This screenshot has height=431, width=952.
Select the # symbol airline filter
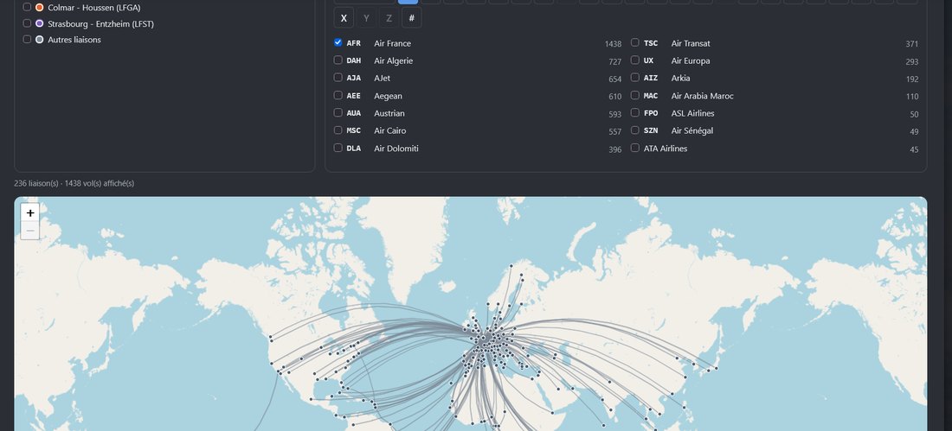coord(412,18)
